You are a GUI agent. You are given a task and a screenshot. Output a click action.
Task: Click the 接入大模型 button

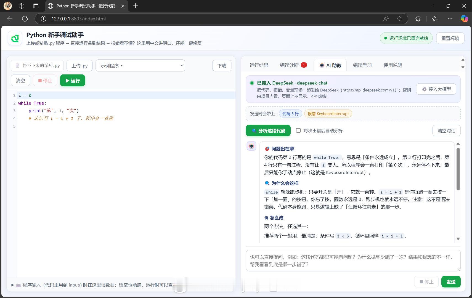pos(436,89)
